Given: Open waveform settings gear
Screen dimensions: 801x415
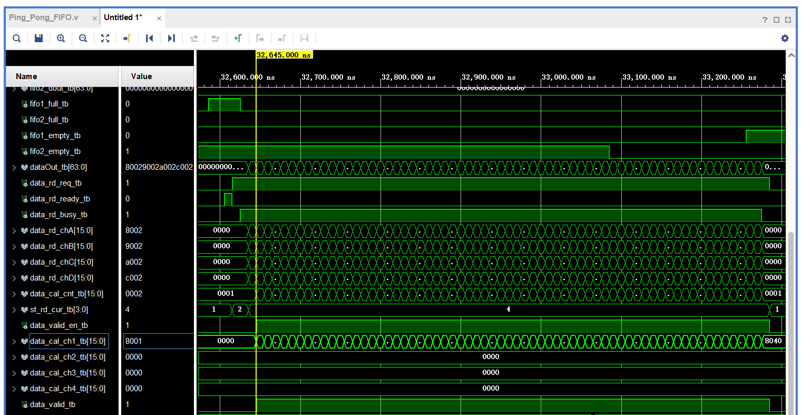Looking at the screenshot, I should (785, 38).
